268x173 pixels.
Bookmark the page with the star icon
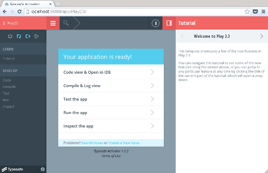(247, 12)
